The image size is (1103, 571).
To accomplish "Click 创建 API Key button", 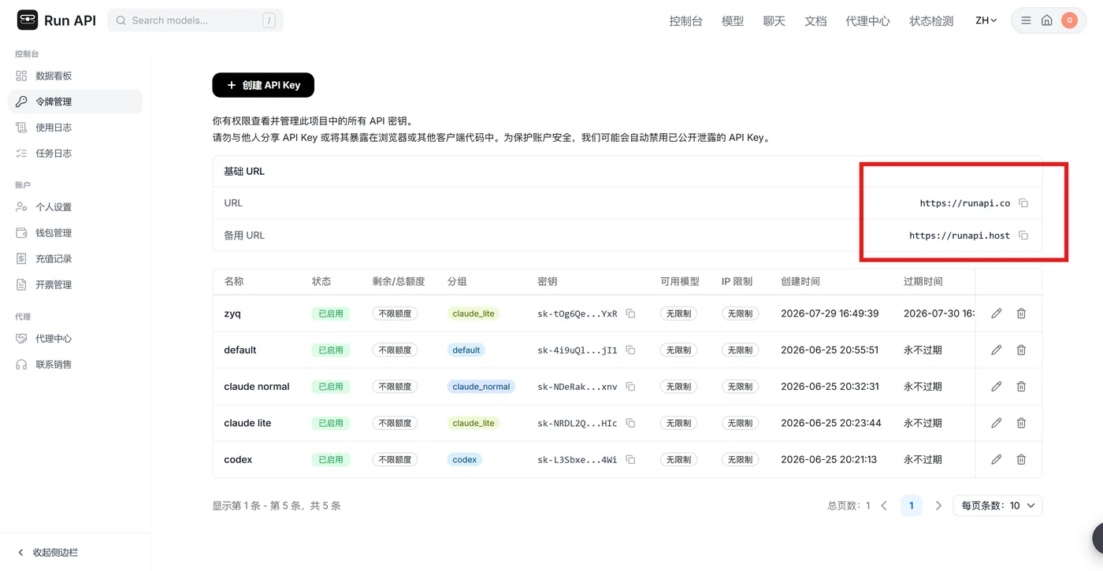I will point(263,85).
